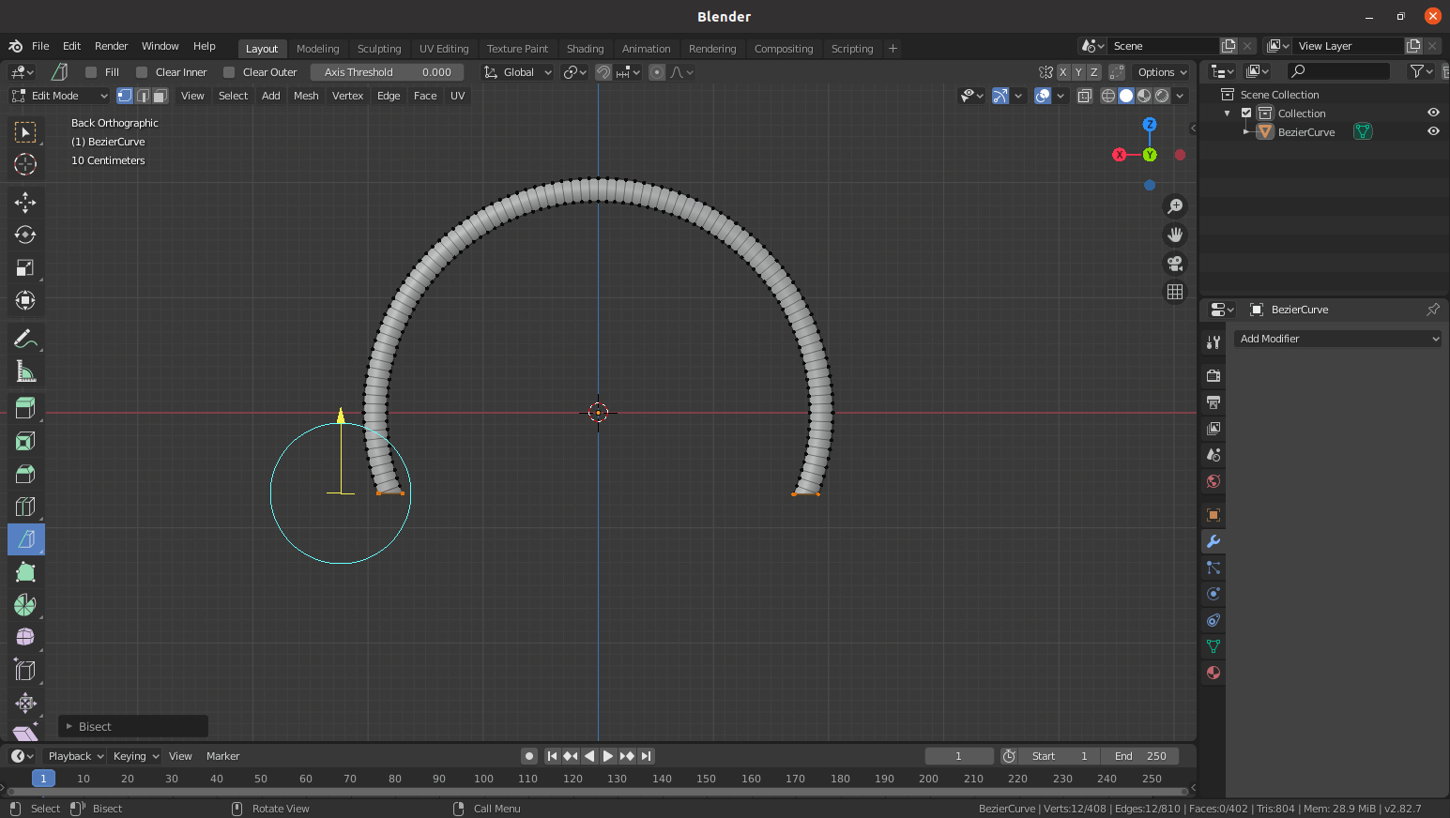Viewport: 1450px width, 818px height.
Task: Choose the Annotate pencil tool
Action: point(25,339)
